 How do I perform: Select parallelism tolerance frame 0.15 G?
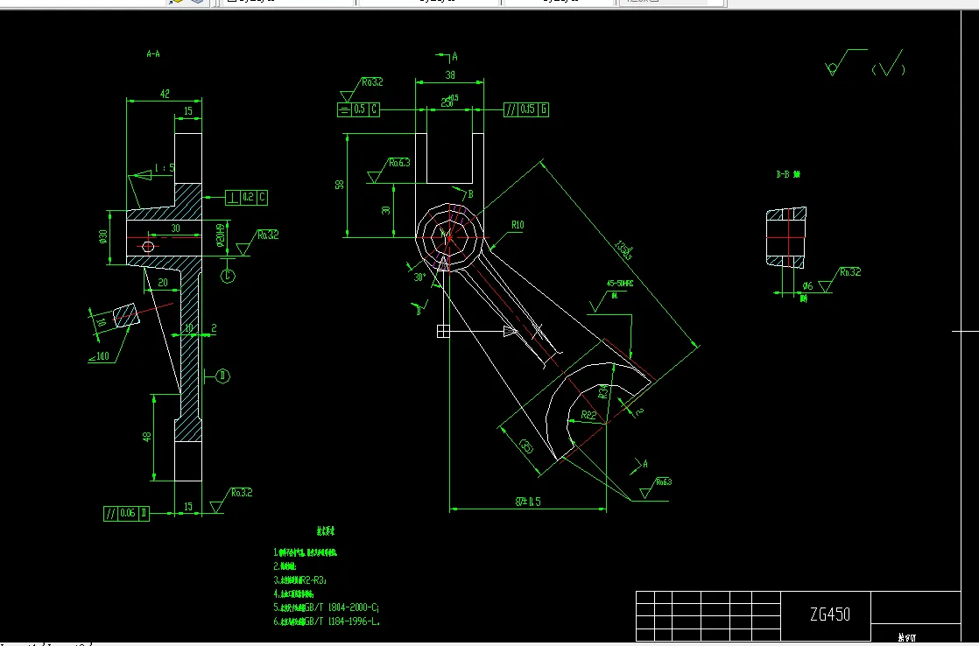526,109
